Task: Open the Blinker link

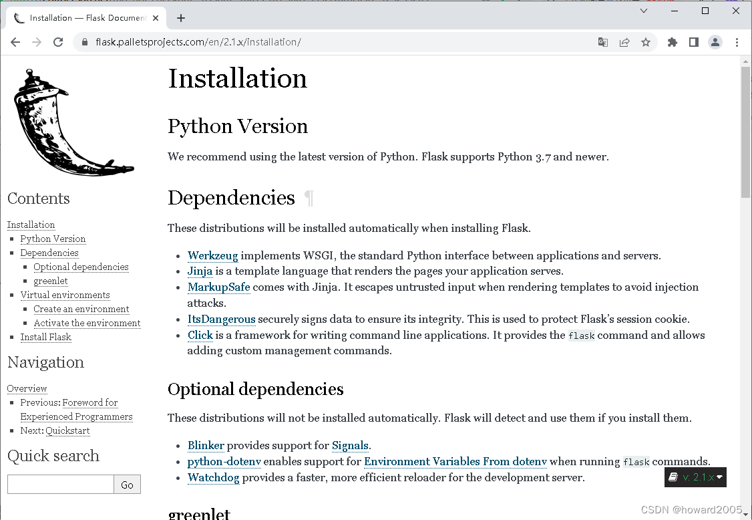Action: pyautogui.click(x=206, y=446)
